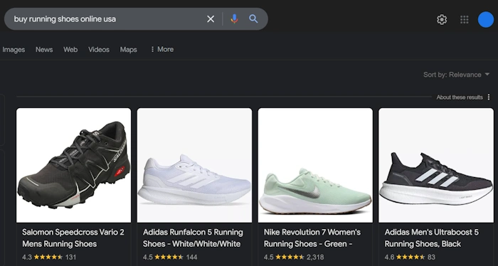Image resolution: width=498 pixels, height=266 pixels.
Task: Clear the search query with the X icon
Action: [211, 19]
